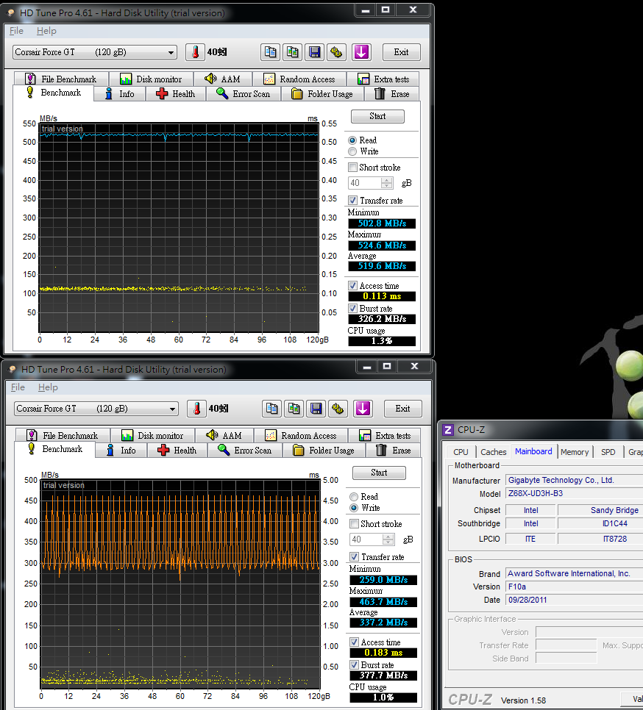
Task: Open File Benchmark tab in upper HD Tune window
Action: coord(61,79)
